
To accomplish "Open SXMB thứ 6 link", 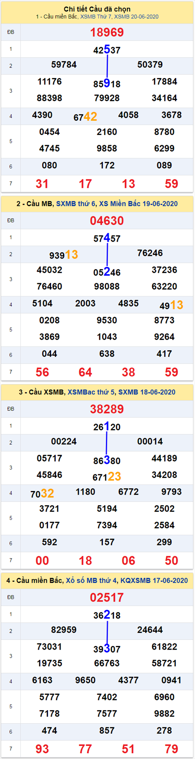I will 76,204.
